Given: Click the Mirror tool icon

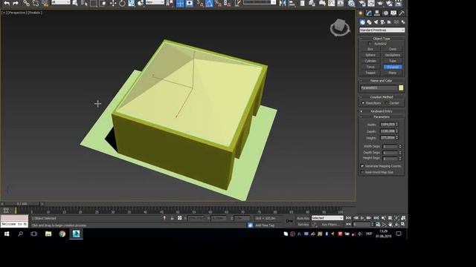Looking at the screenshot, I should pyautogui.click(x=283, y=3).
